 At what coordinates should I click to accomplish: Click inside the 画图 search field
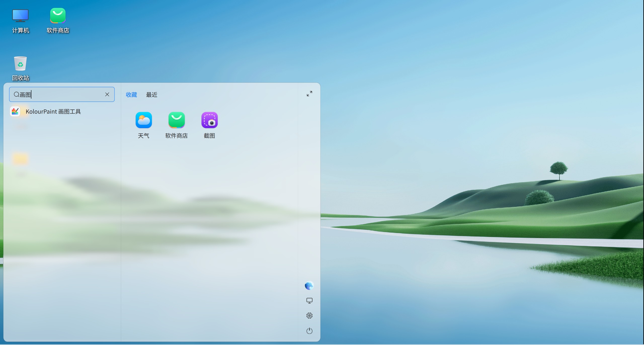click(65, 94)
